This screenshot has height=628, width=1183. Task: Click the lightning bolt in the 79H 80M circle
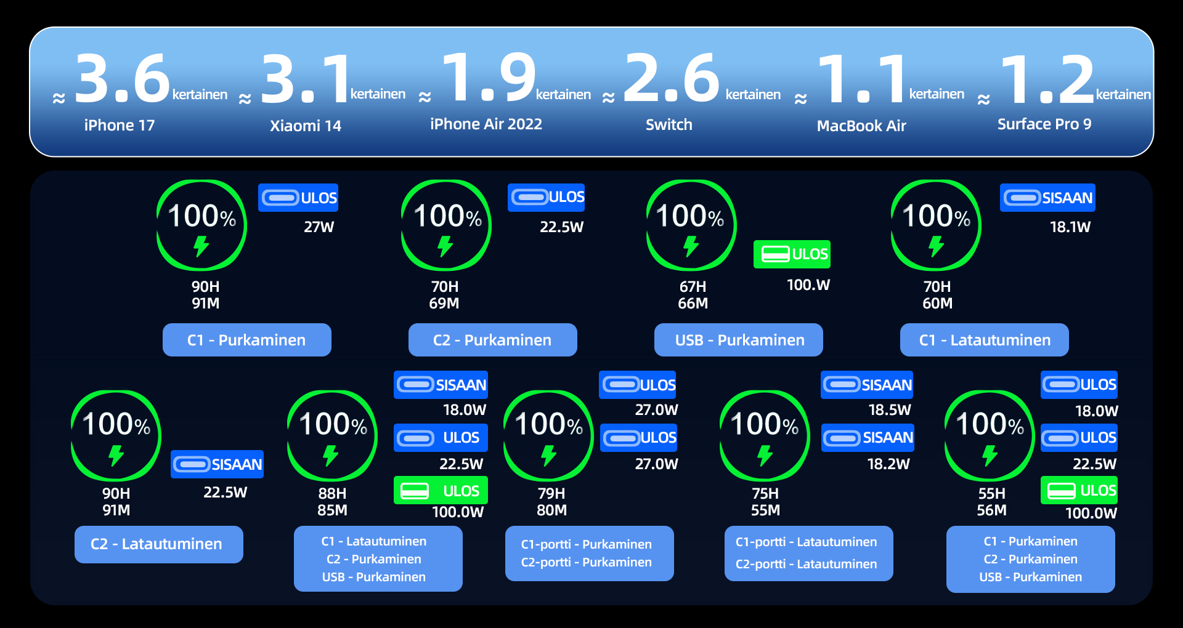[x=548, y=456]
